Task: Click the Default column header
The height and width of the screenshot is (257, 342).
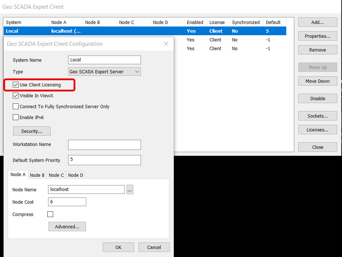Action: click(x=275, y=22)
